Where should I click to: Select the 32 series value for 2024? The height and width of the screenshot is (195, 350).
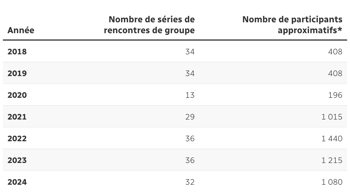(x=190, y=182)
